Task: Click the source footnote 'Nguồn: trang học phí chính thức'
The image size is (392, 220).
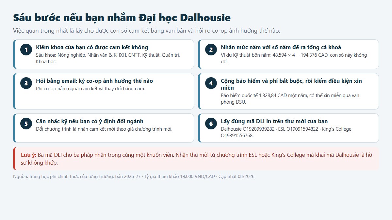Action: click(x=134, y=176)
